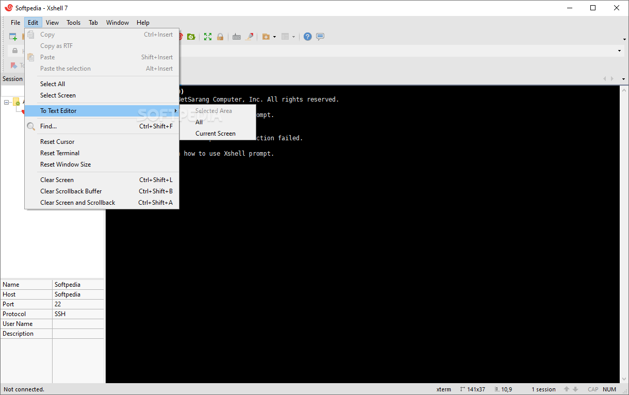Click the padlock lock-screen toolbar icon
Viewport: 629px width, 395px height.
220,37
